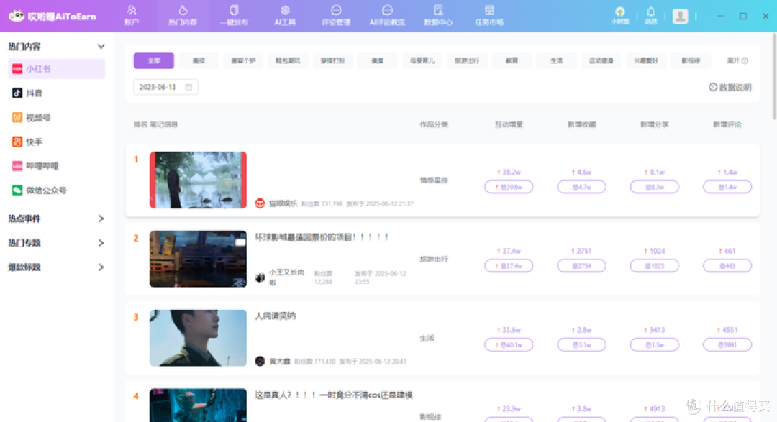The height and width of the screenshot is (422, 777).
Task: Select 抖音 platform in the sidebar
Action: point(57,93)
